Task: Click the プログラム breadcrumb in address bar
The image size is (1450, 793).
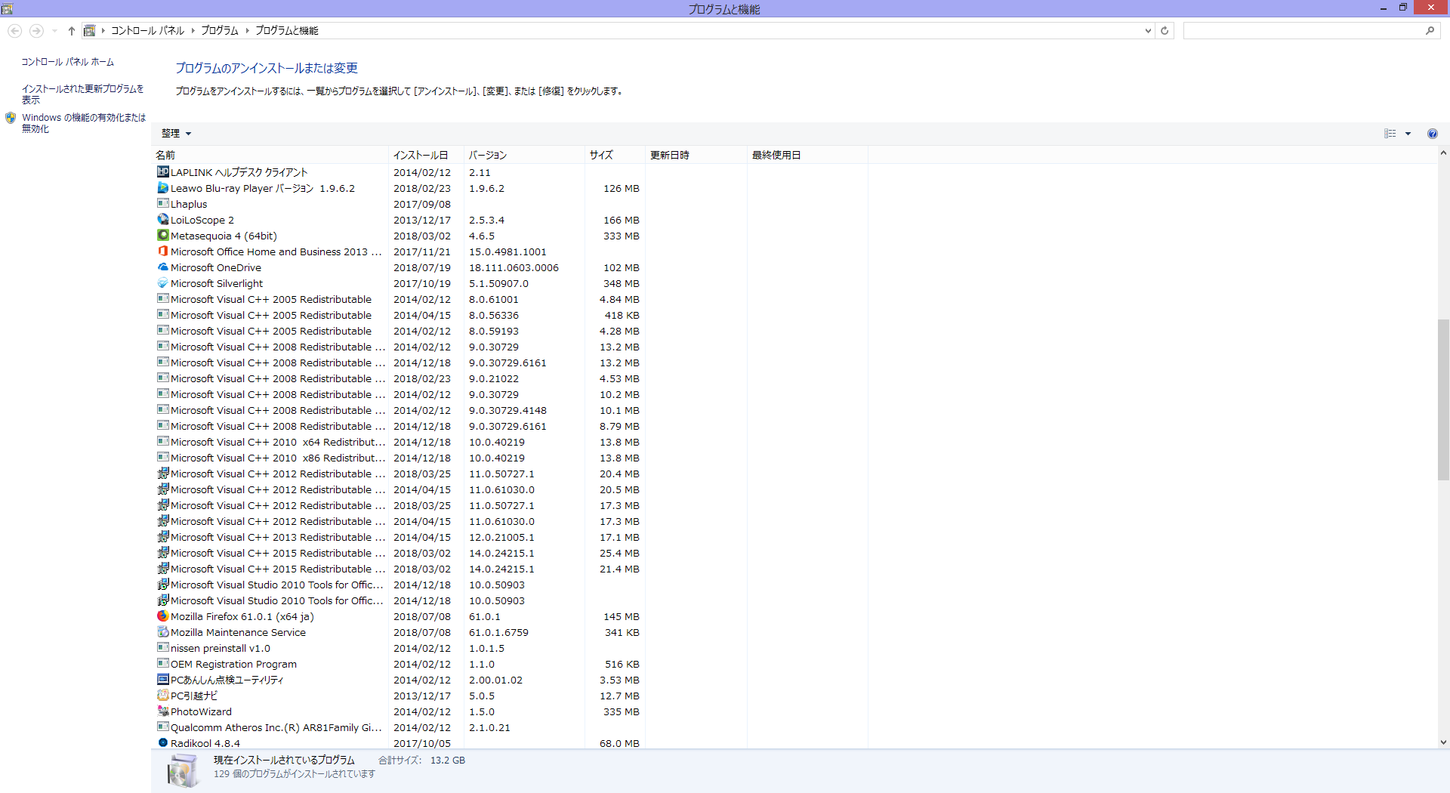Action: [x=220, y=31]
